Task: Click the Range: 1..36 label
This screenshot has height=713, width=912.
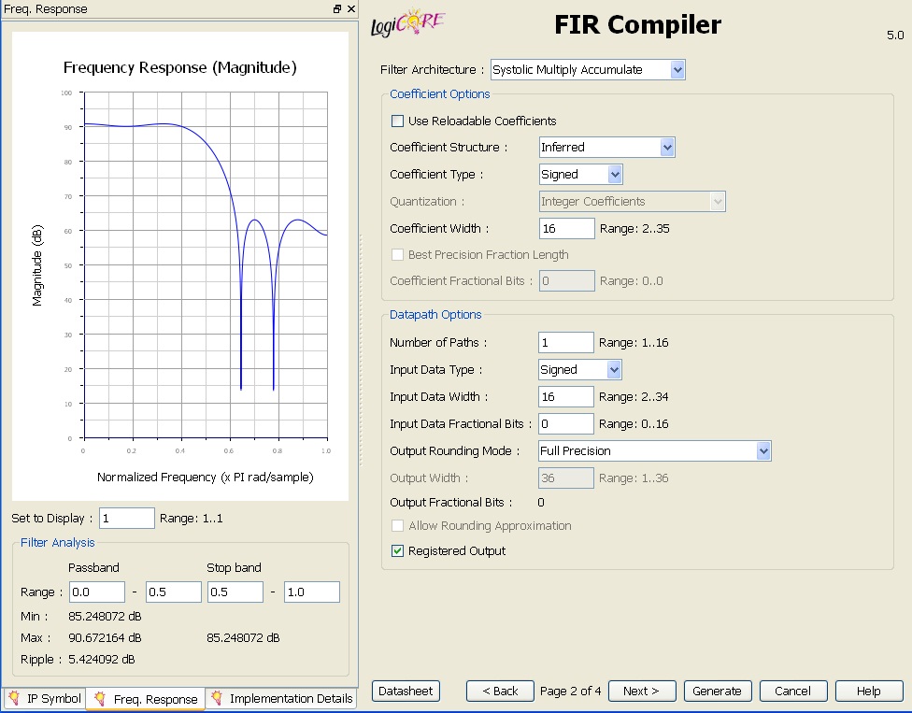Action: point(634,478)
